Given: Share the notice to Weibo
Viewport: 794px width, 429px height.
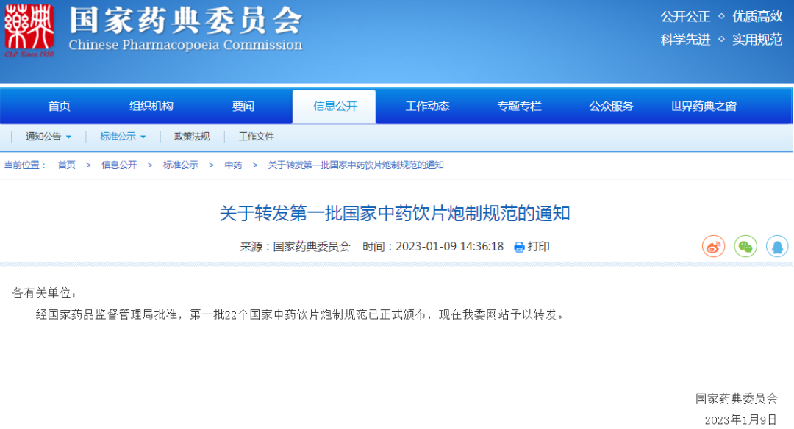Looking at the screenshot, I should tap(713, 246).
